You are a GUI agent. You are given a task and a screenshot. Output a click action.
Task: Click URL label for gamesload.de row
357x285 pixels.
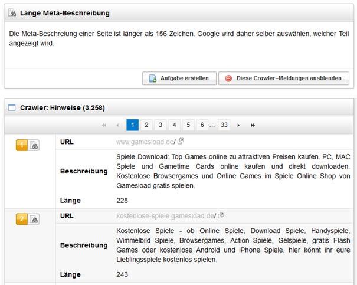coord(67,142)
